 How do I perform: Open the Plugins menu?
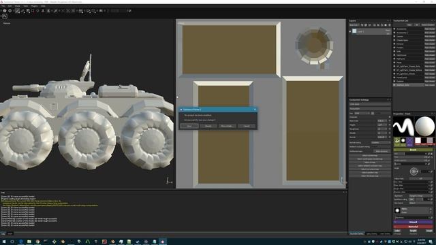[x=34, y=6]
